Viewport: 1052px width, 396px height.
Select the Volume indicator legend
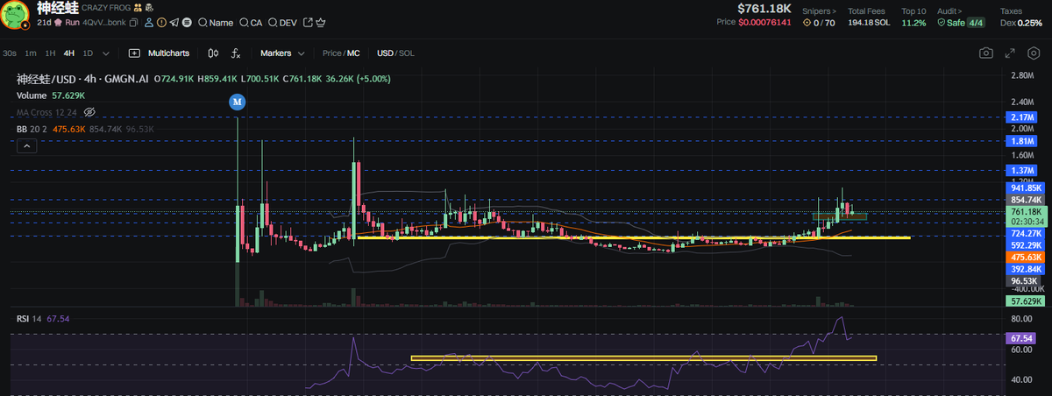tap(32, 95)
